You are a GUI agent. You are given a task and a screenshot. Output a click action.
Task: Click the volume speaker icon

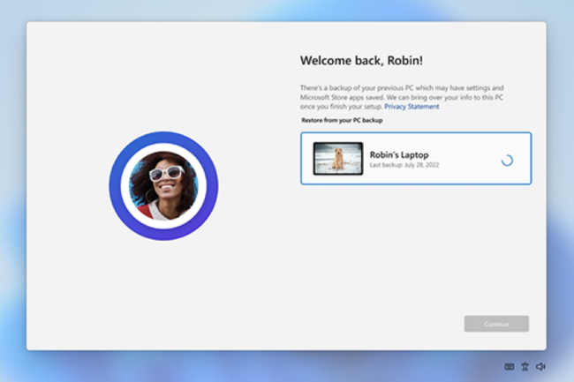tap(540, 366)
